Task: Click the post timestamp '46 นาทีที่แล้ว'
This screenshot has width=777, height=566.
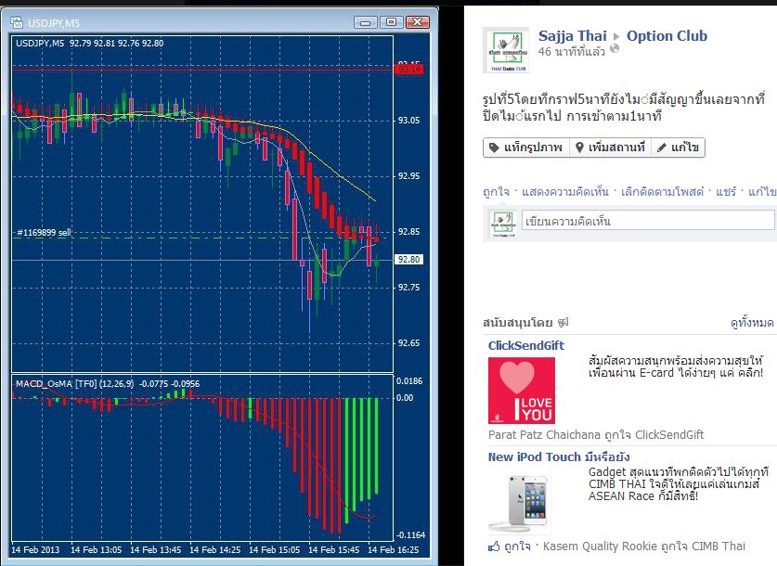Action: point(571,51)
